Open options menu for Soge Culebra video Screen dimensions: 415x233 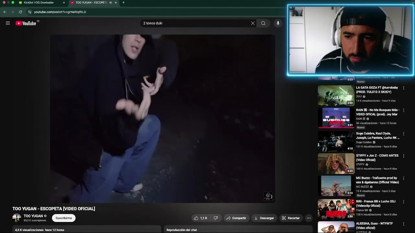(404, 134)
